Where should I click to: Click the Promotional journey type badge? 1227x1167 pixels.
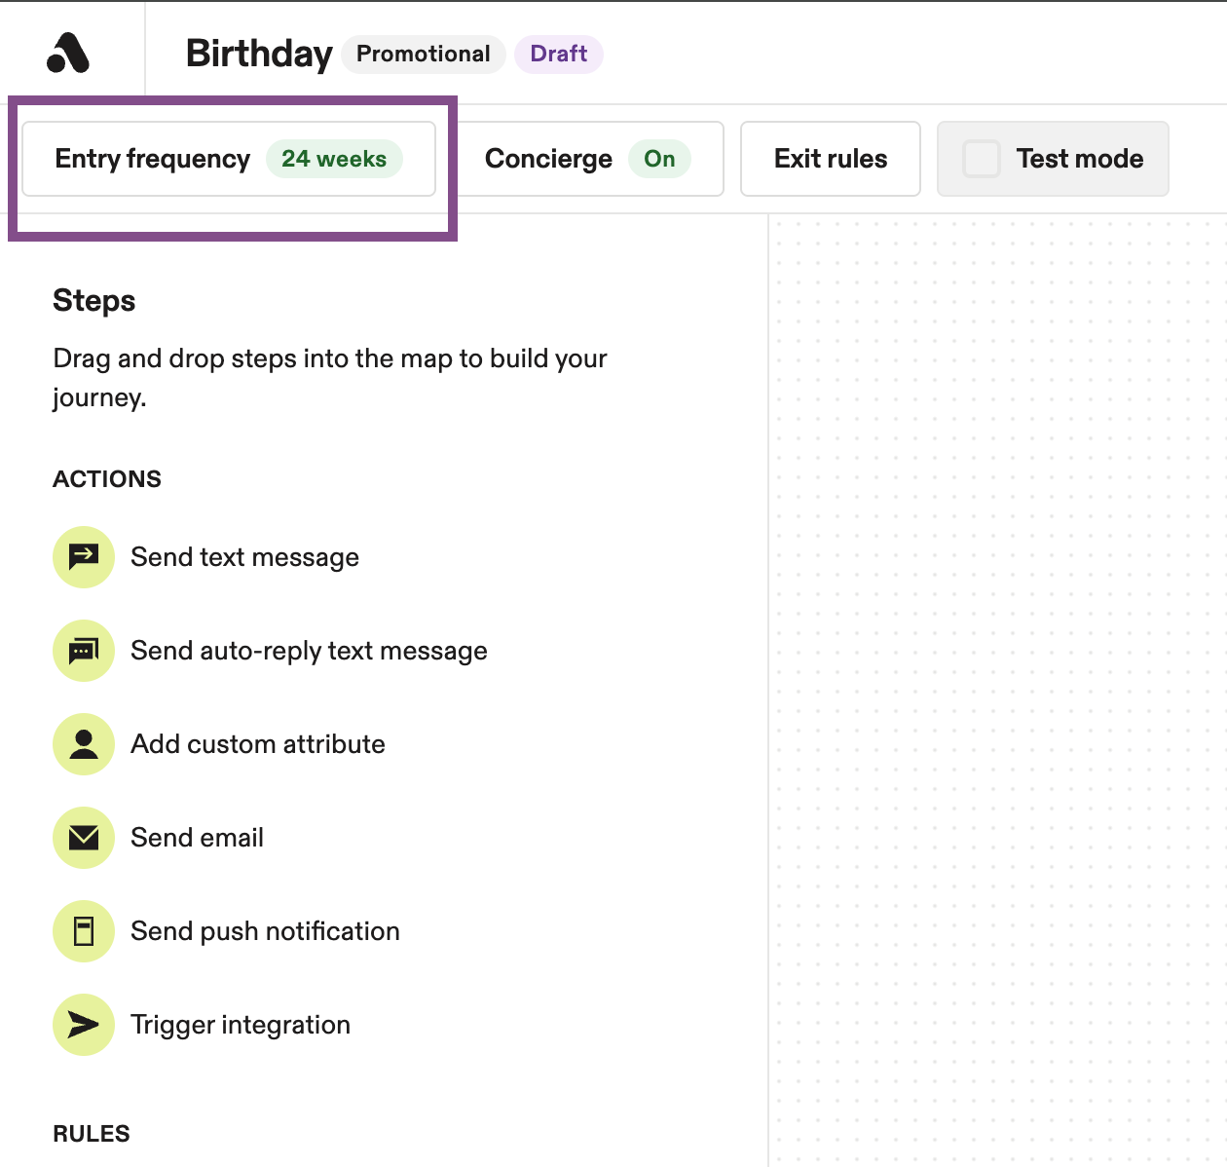pos(424,54)
